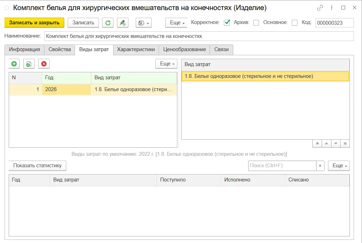The width and height of the screenshot is (362, 243).
Task: Select the Виды затрат tab
Action: pyautogui.click(x=94, y=49)
